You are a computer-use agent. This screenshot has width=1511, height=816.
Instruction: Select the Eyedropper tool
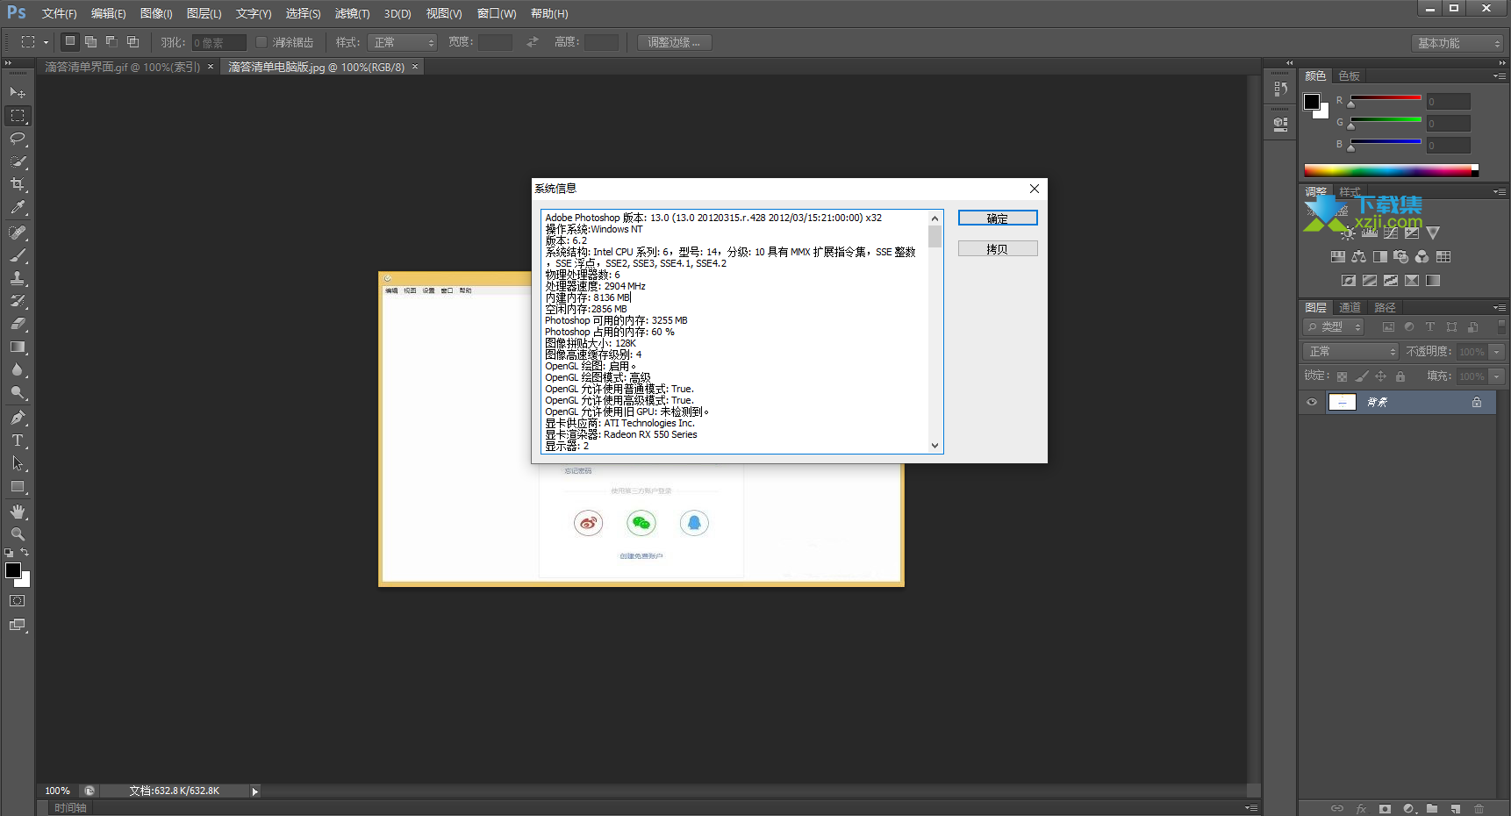18,208
